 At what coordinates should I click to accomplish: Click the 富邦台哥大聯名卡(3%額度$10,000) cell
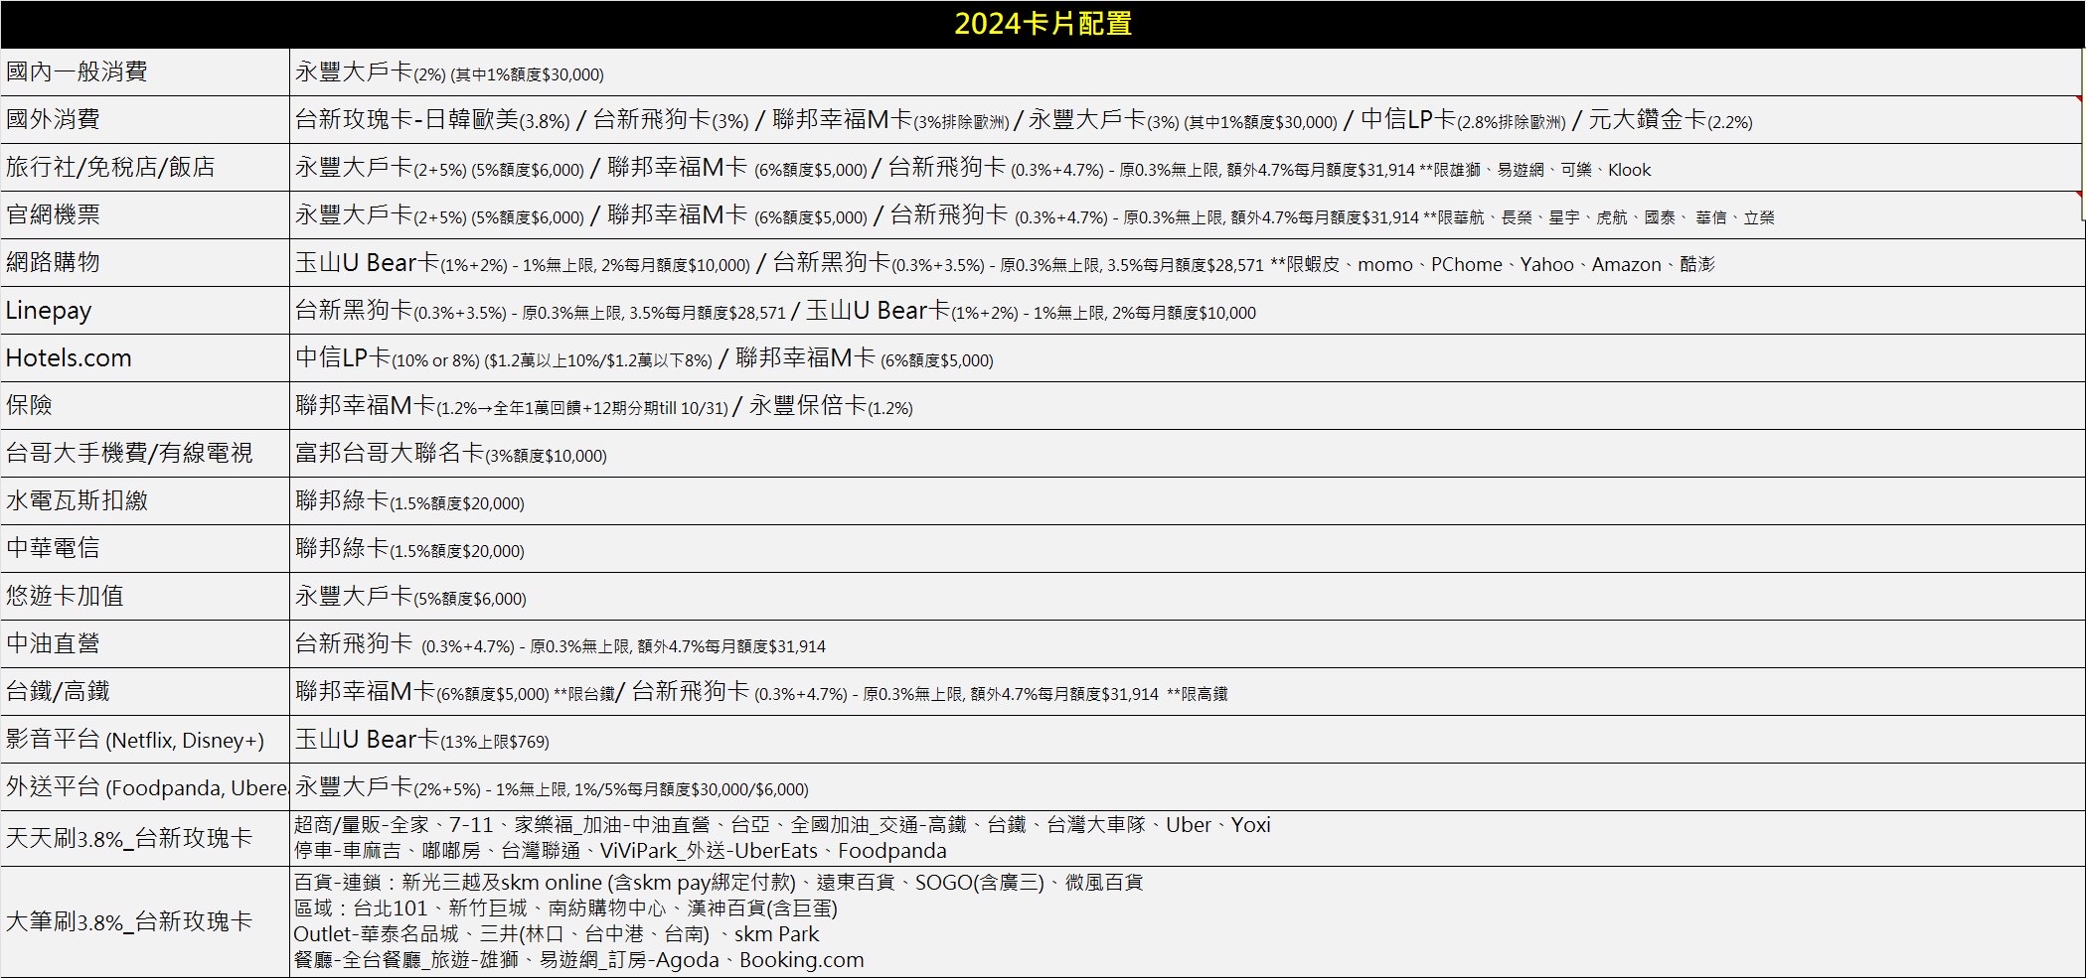click(1187, 453)
